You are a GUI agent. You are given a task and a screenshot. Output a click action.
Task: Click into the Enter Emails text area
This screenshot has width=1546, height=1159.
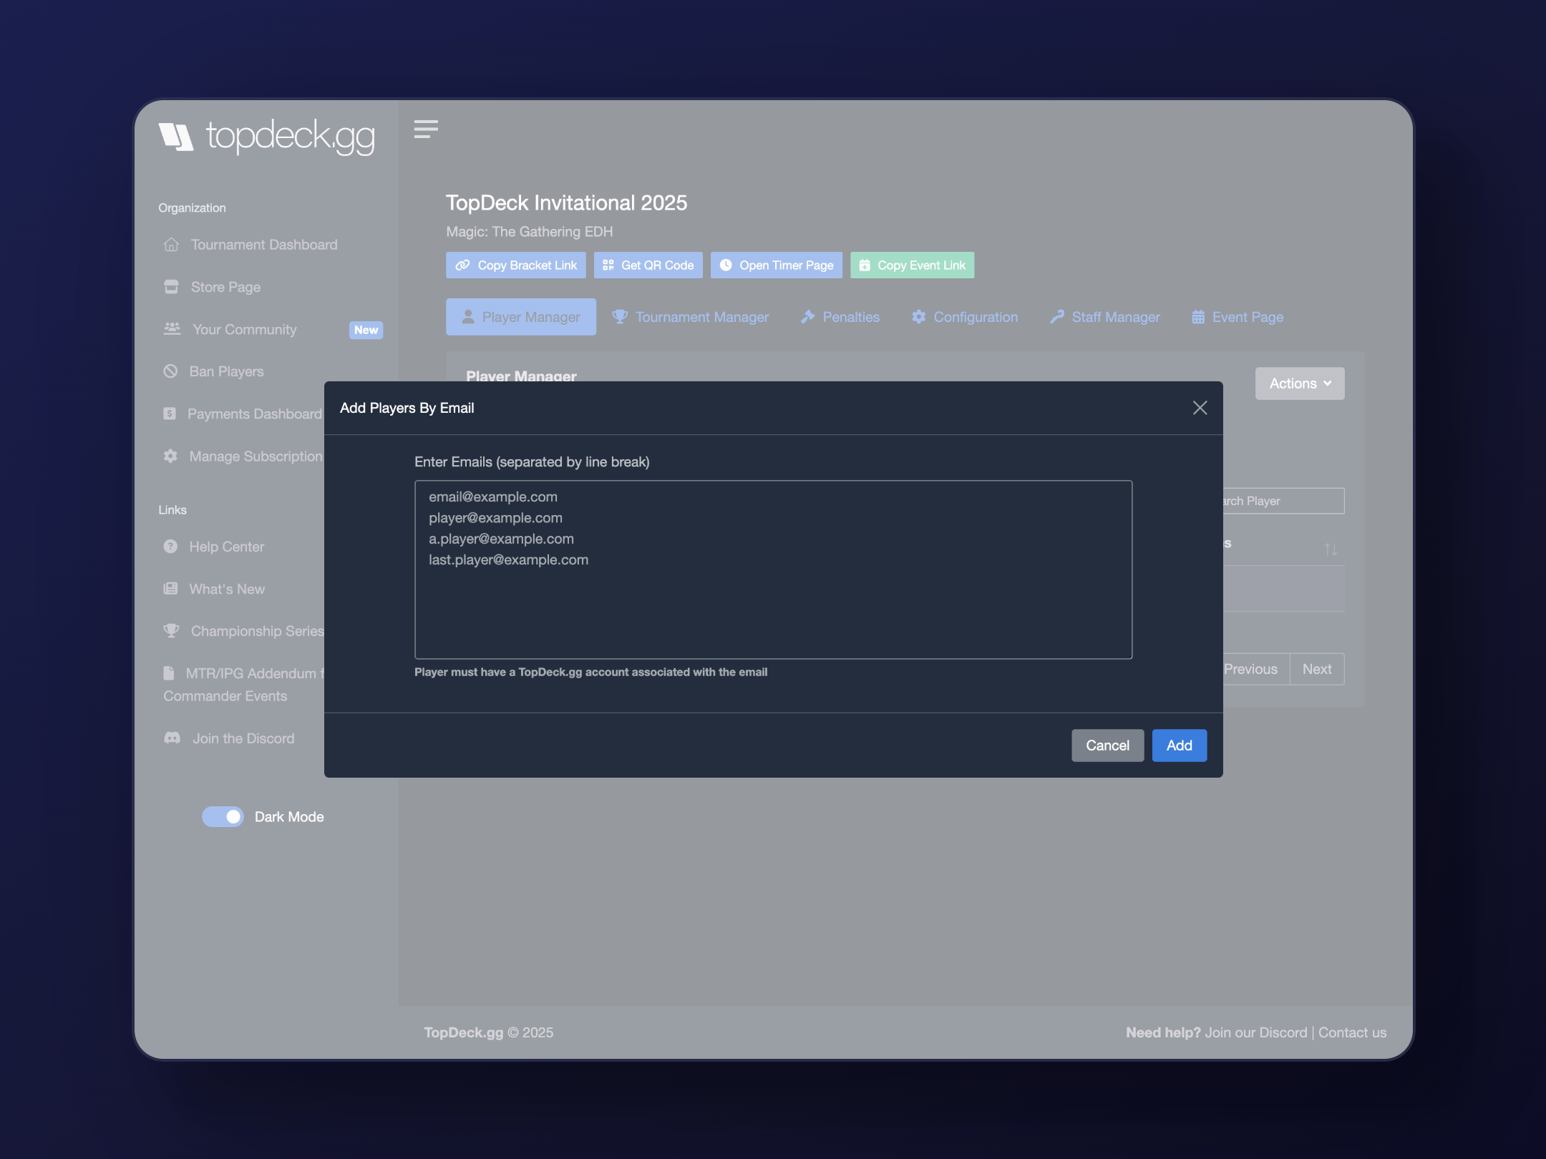[773, 569]
